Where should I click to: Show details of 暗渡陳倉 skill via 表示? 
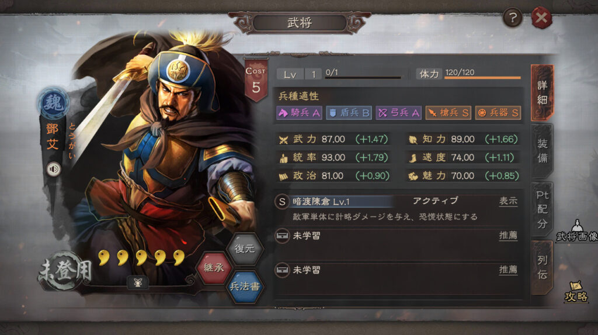(508, 201)
